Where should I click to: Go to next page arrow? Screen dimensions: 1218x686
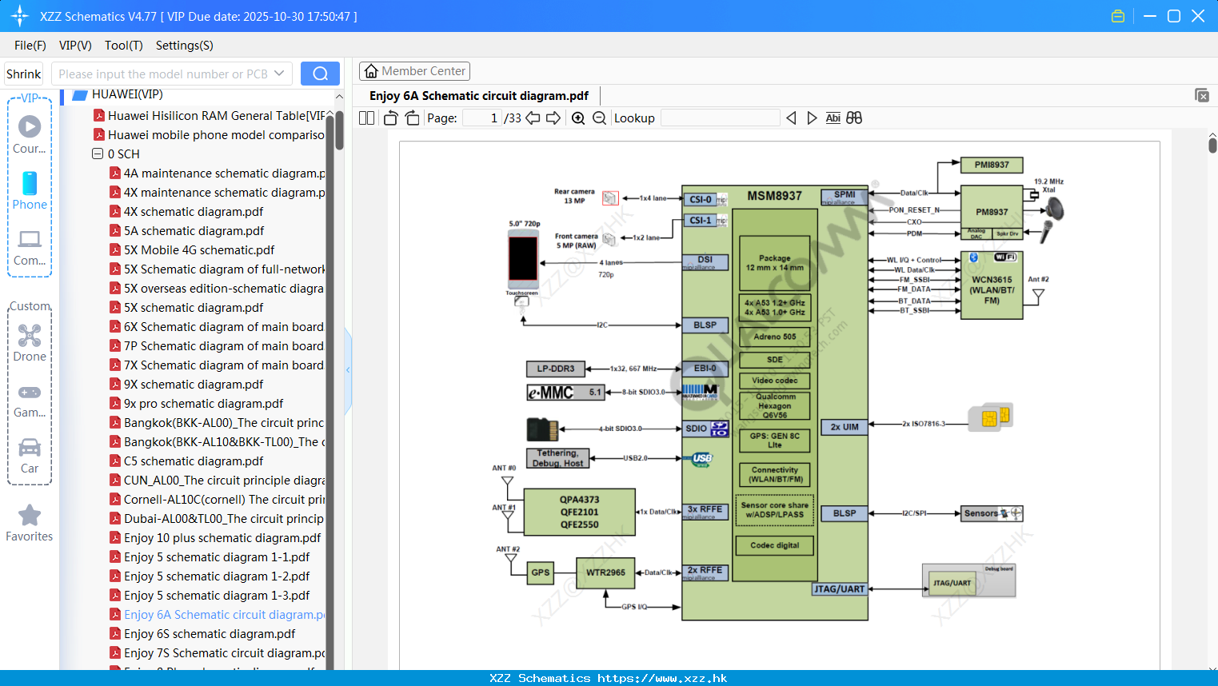pos(553,118)
